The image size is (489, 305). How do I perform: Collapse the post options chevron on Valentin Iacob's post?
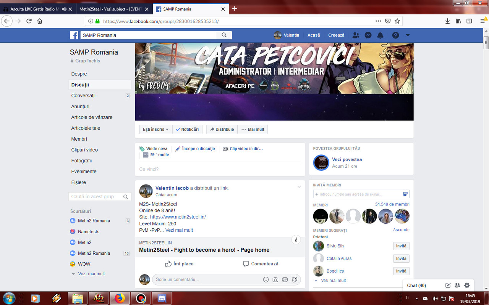pos(299,187)
